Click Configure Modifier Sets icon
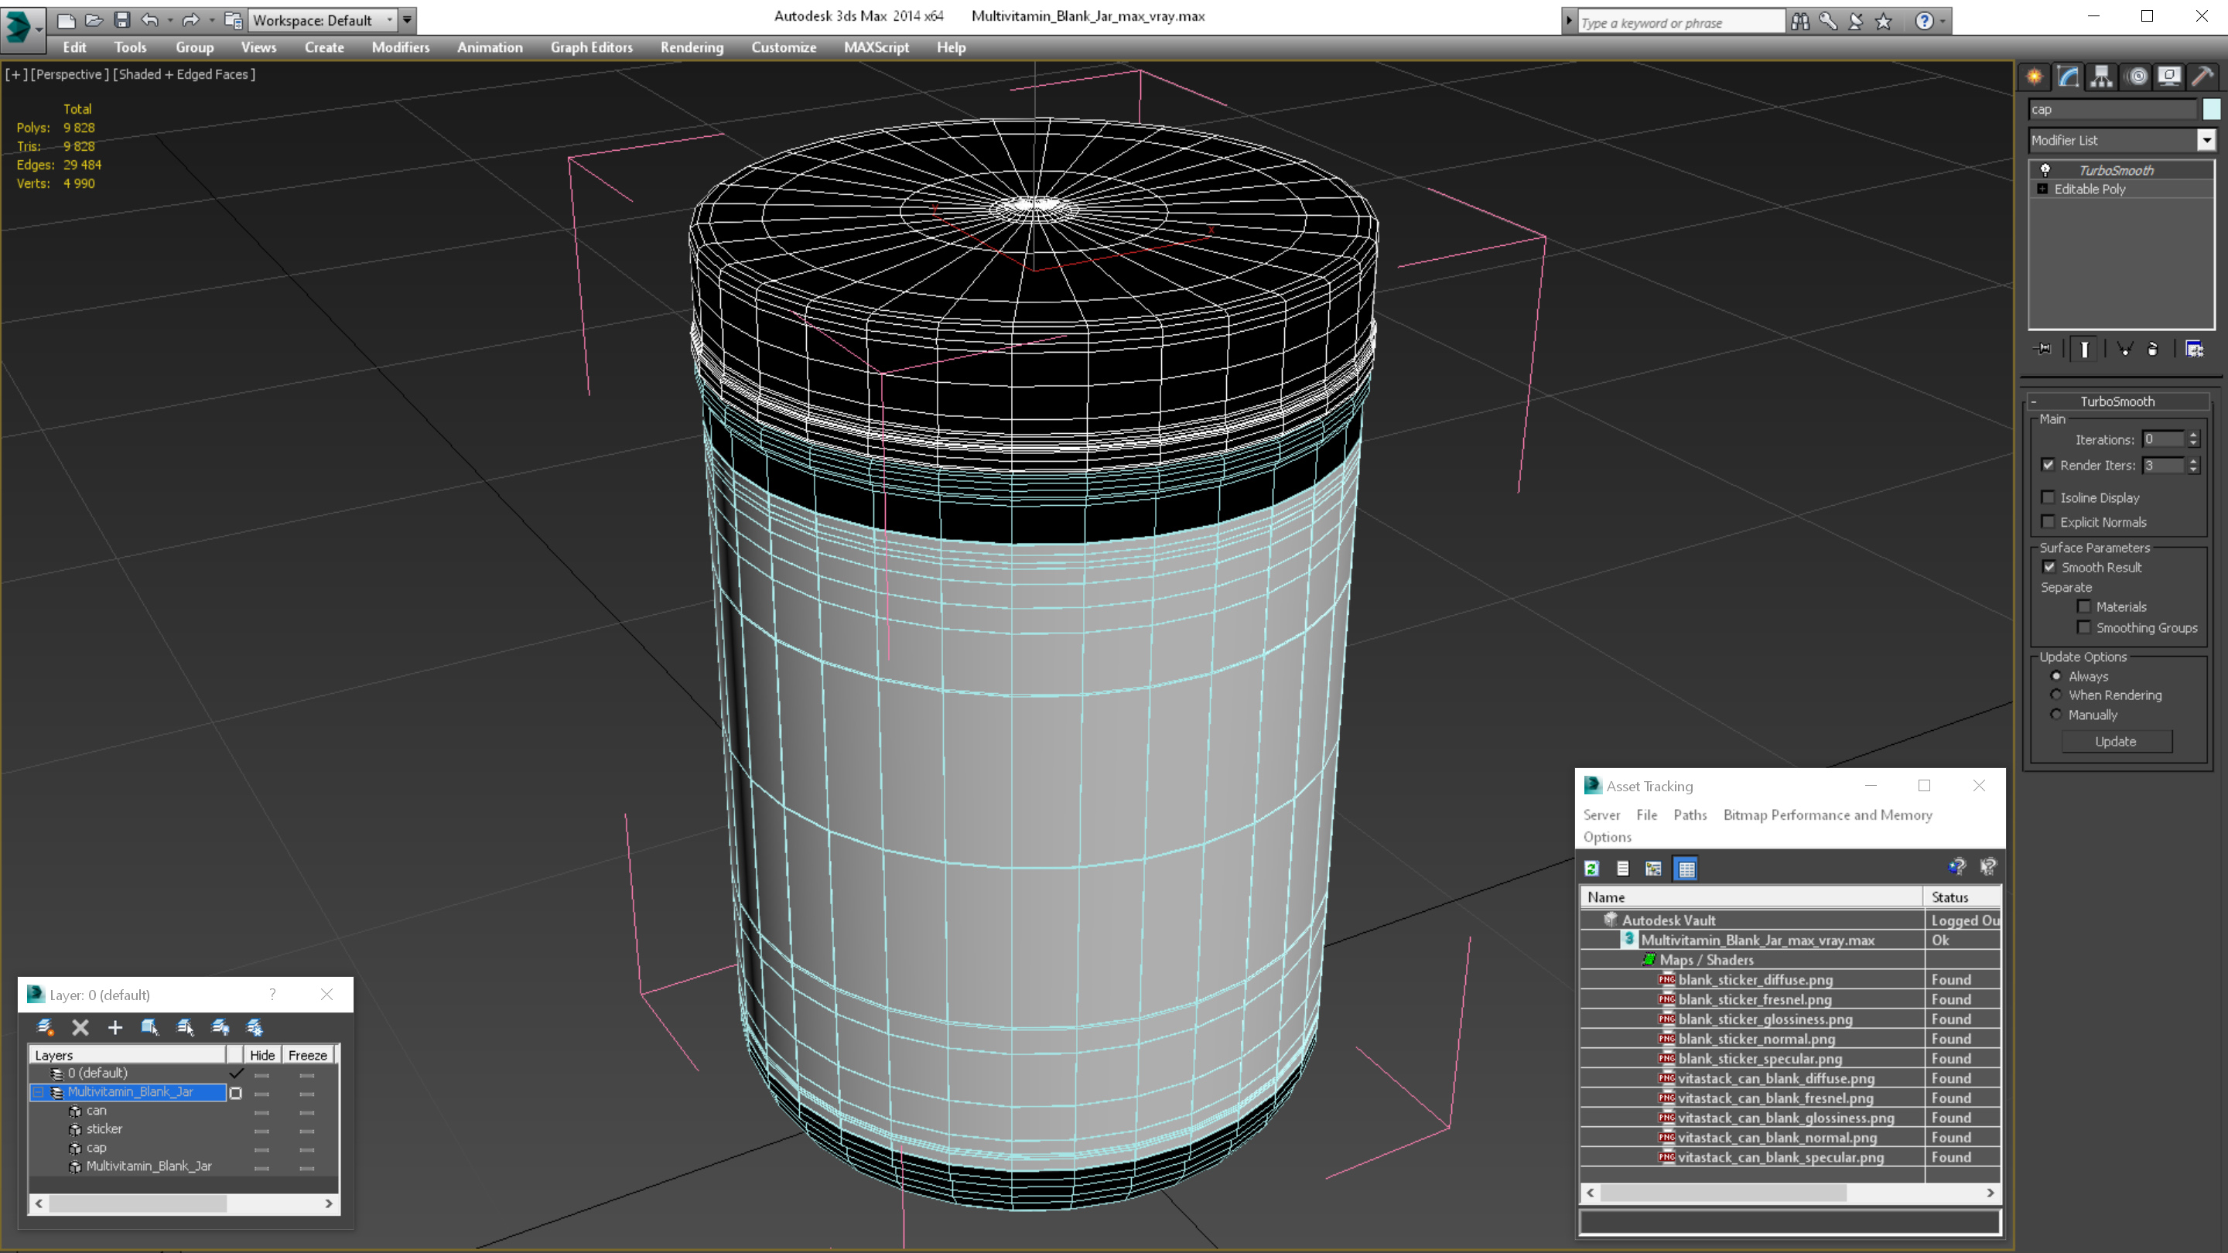 tap(2194, 350)
